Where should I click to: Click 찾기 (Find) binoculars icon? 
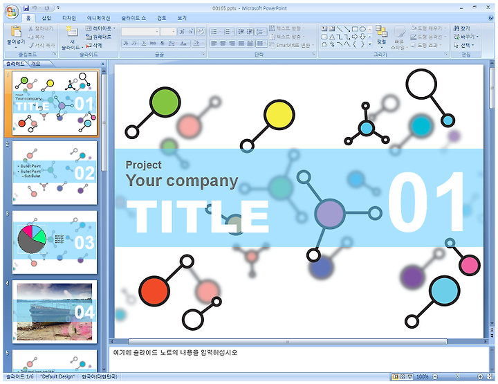(456, 28)
